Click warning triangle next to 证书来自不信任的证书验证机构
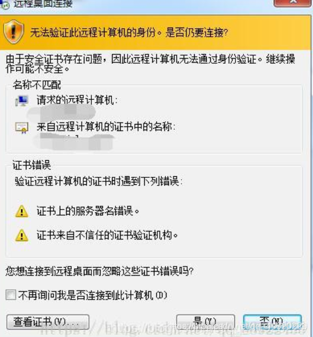 (21, 235)
